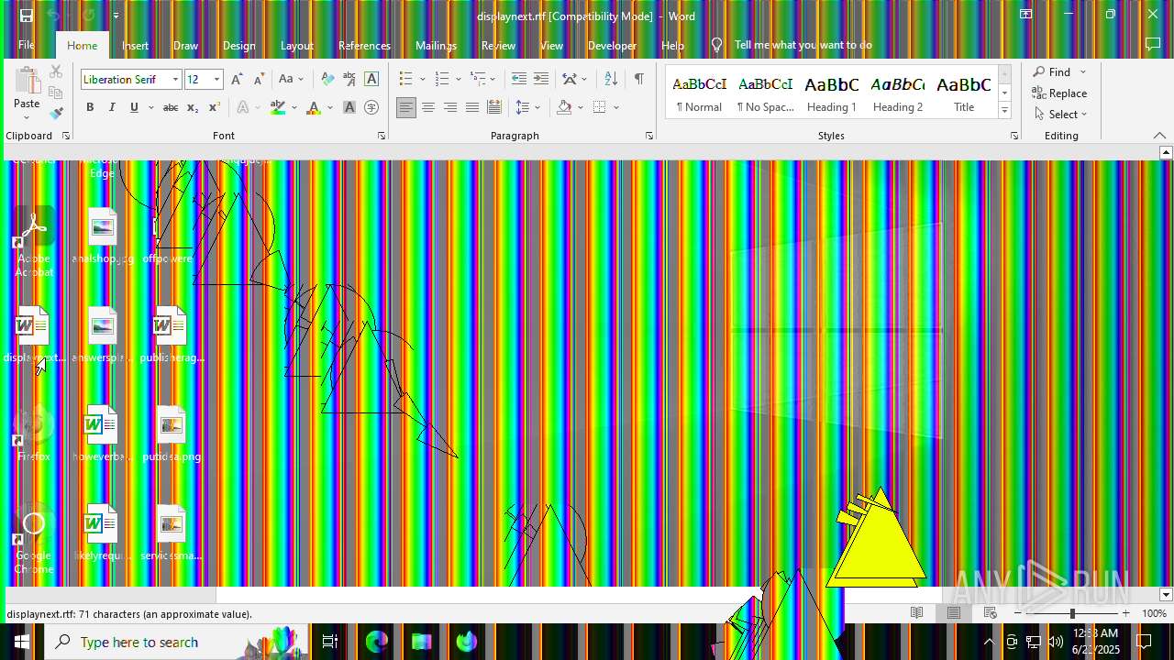Center align the text

pos(428,107)
